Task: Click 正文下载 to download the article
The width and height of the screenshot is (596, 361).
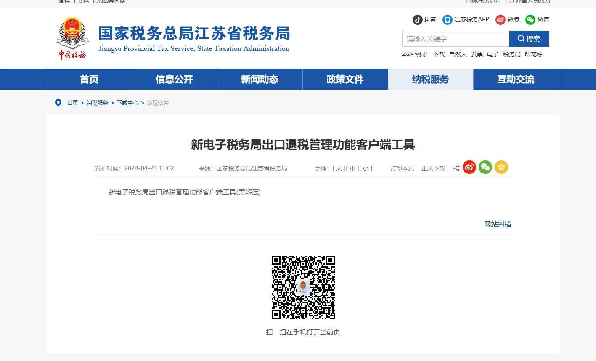Action: (x=433, y=168)
